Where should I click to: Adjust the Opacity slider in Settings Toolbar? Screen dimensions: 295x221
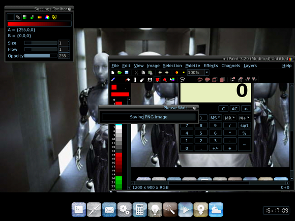(41, 56)
